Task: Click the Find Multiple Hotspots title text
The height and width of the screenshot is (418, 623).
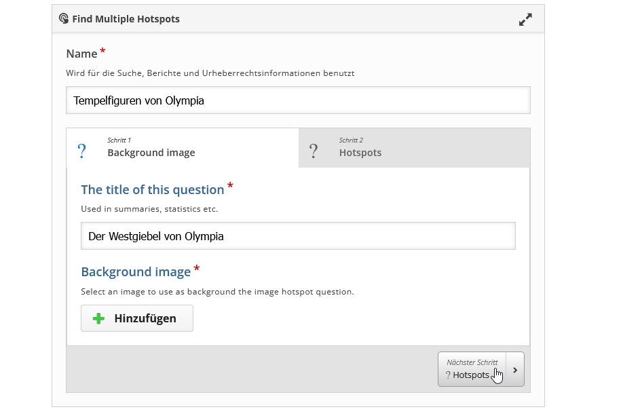Action: pos(126,19)
